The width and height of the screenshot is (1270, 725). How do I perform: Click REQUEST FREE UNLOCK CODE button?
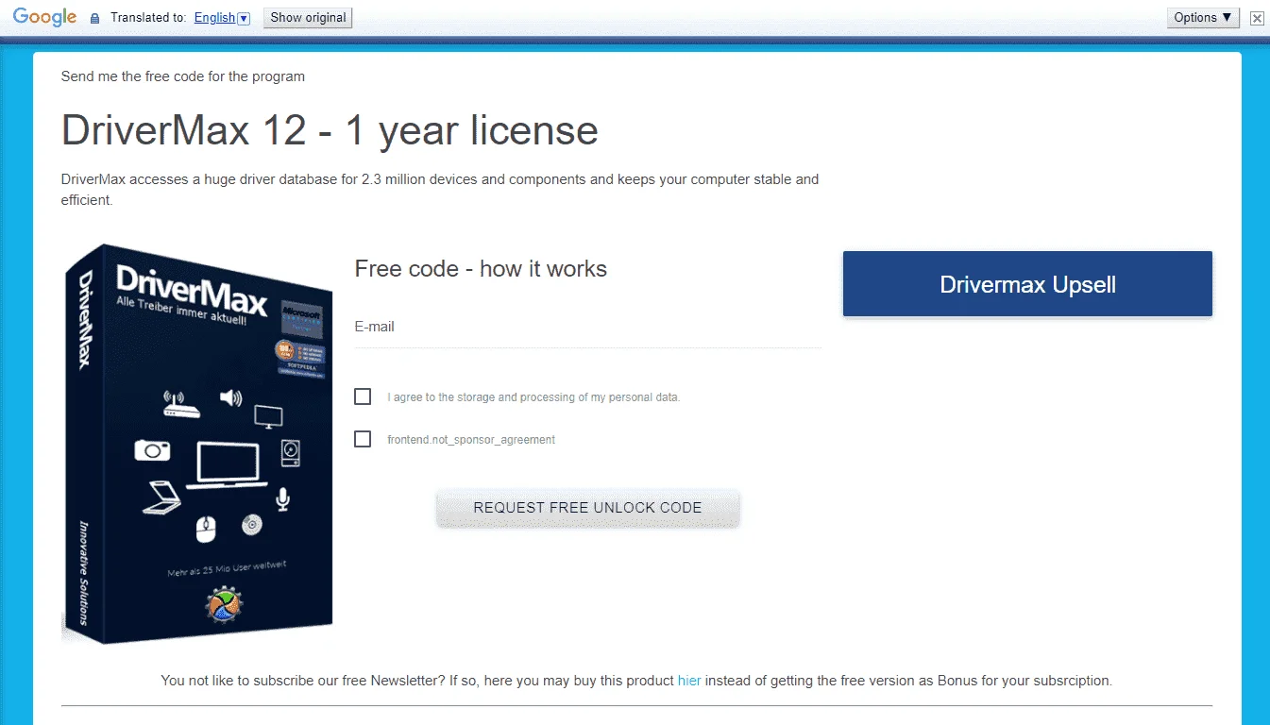587,508
